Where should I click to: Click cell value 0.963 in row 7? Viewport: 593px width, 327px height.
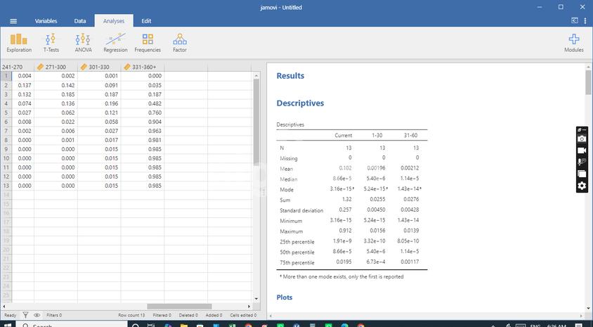(143, 131)
